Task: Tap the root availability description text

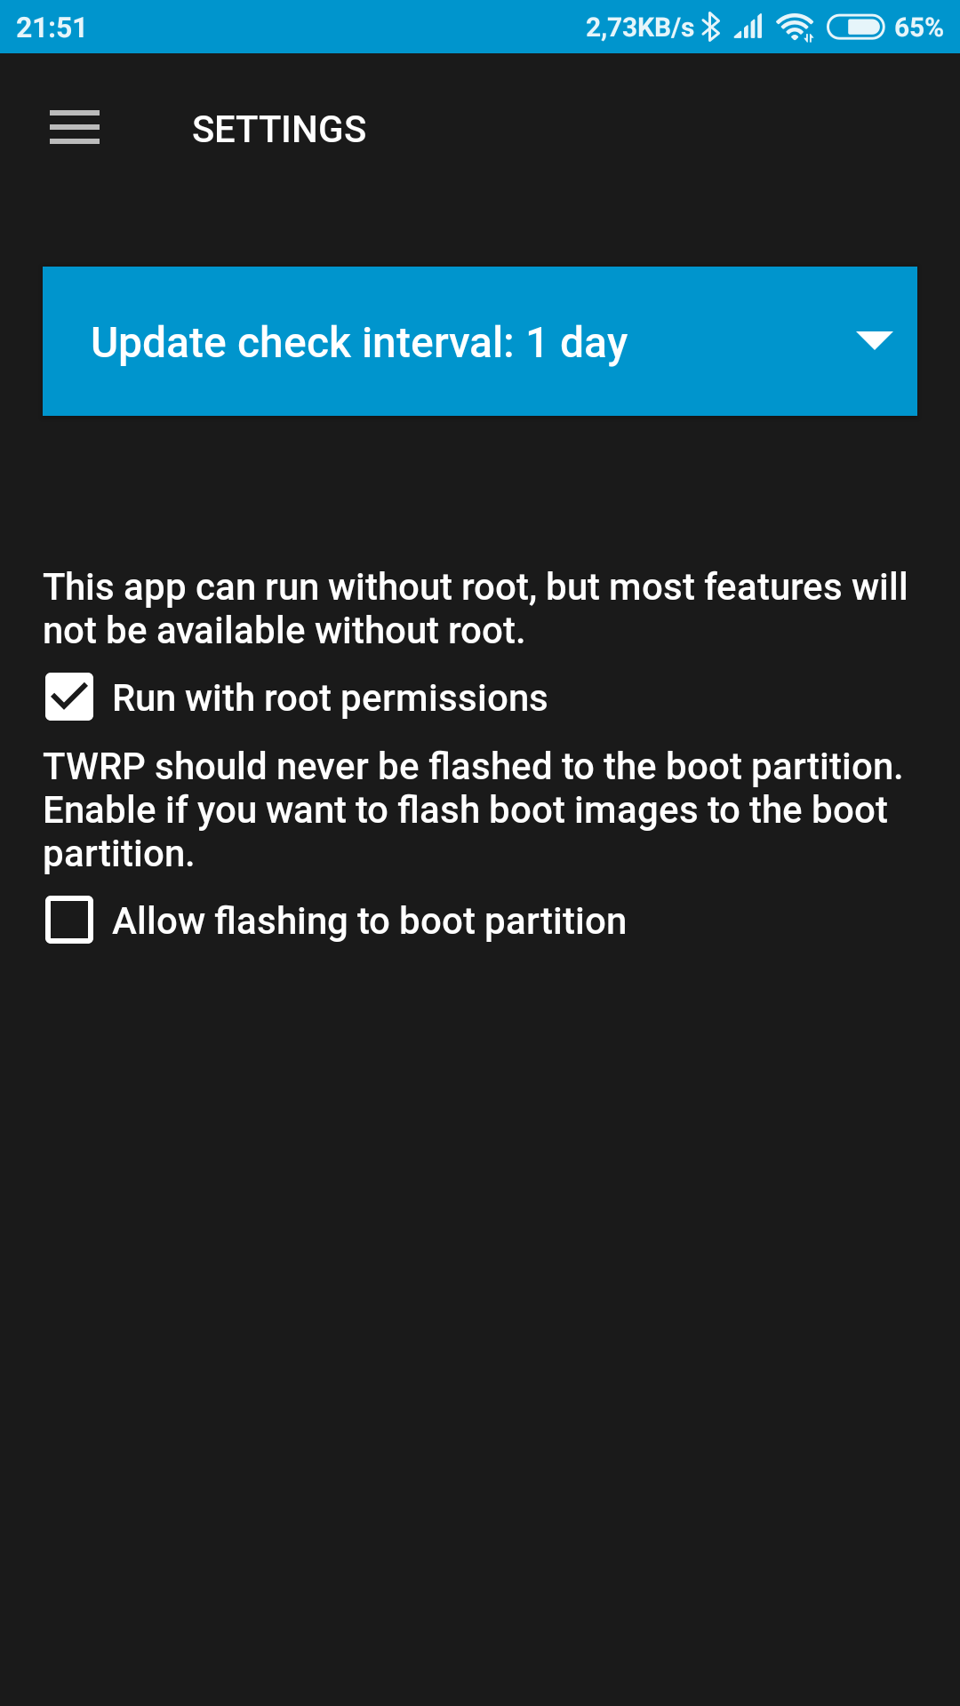Action: click(476, 609)
